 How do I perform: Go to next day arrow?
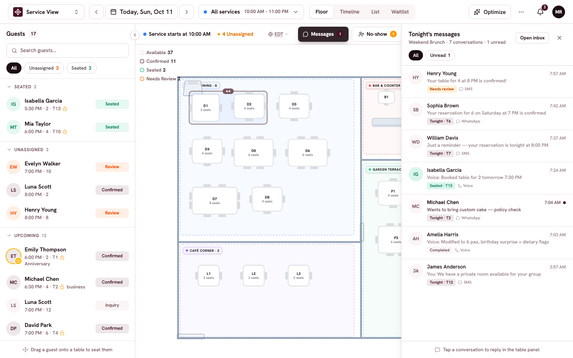(187, 12)
